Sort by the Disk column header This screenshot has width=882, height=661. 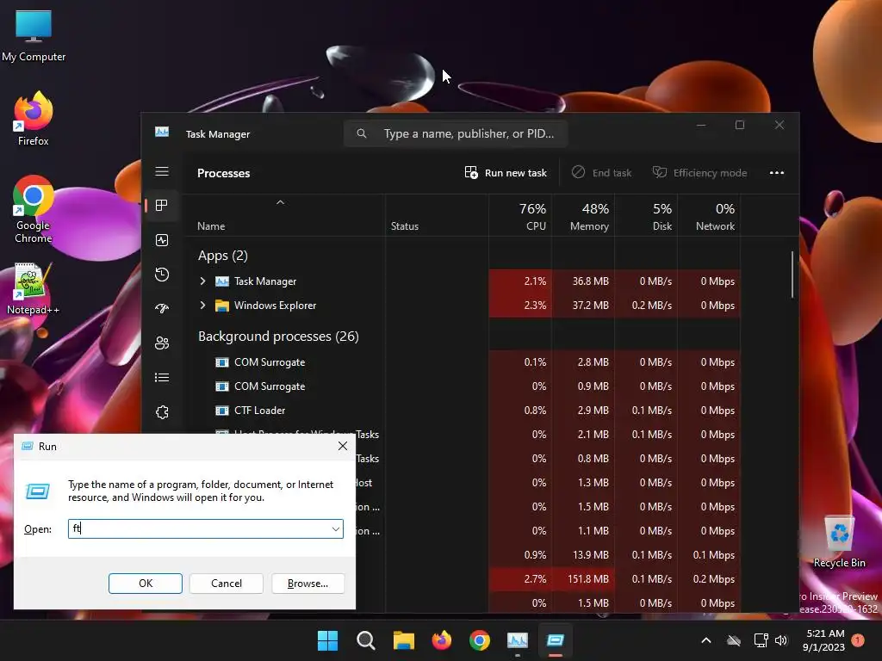point(646,217)
